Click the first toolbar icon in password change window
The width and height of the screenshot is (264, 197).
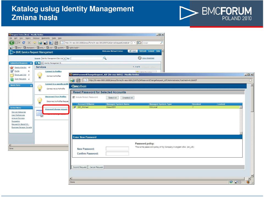pyautogui.click(x=72, y=80)
